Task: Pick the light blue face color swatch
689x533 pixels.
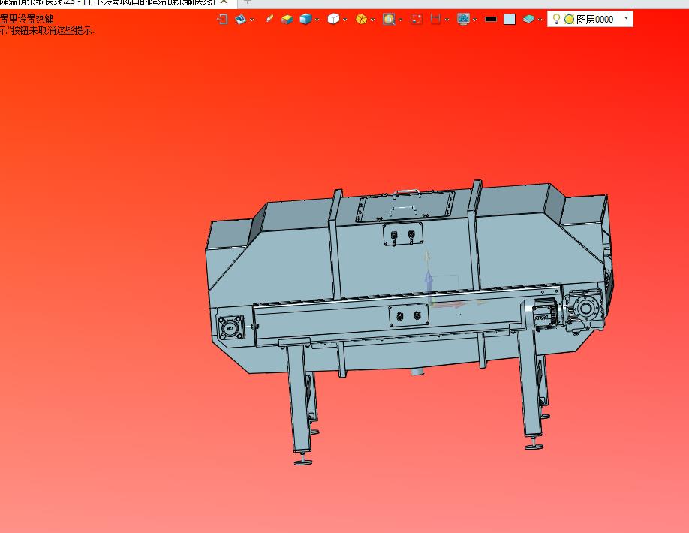Action: pyautogui.click(x=510, y=19)
